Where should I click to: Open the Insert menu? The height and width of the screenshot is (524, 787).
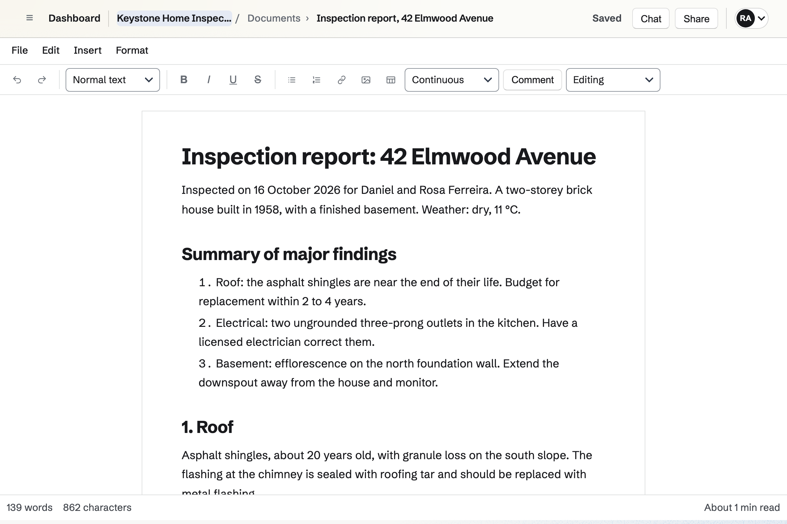tap(88, 50)
